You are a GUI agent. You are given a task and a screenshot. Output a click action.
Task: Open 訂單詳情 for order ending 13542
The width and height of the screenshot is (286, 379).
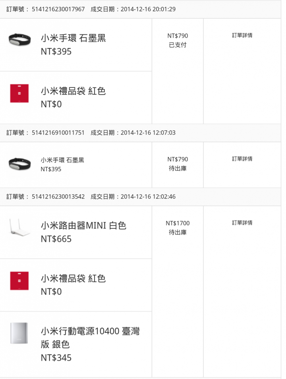(242, 222)
